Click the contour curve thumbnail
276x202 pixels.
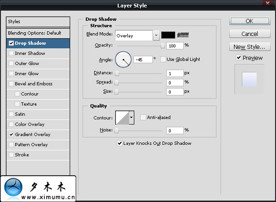point(122,118)
